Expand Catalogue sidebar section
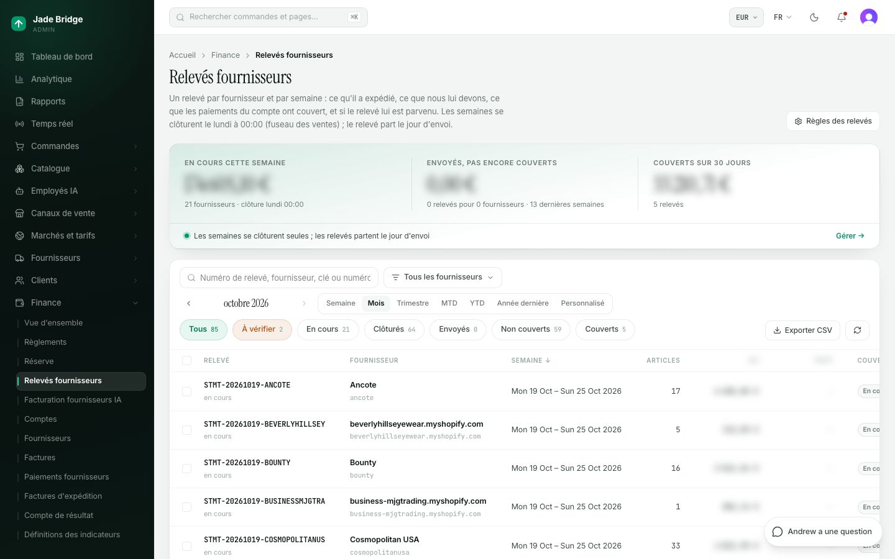The image size is (895, 559). click(x=77, y=168)
